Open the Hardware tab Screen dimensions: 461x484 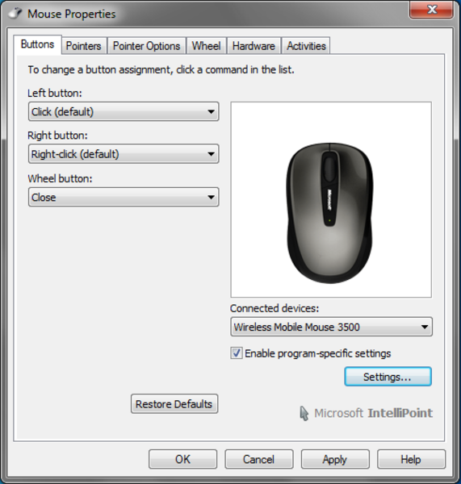click(x=254, y=46)
